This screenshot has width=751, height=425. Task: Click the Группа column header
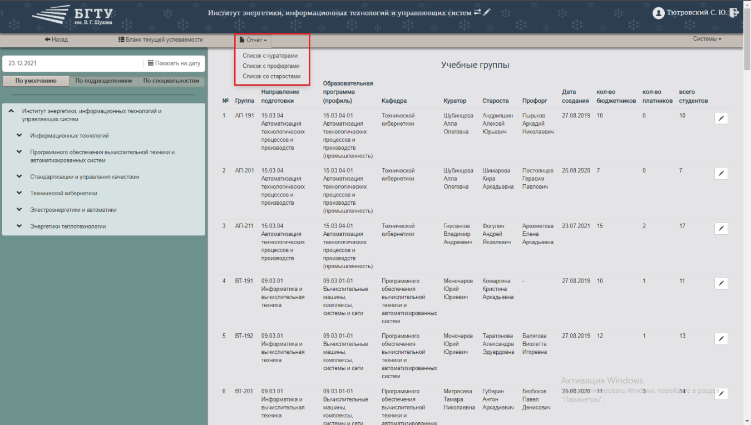point(244,101)
